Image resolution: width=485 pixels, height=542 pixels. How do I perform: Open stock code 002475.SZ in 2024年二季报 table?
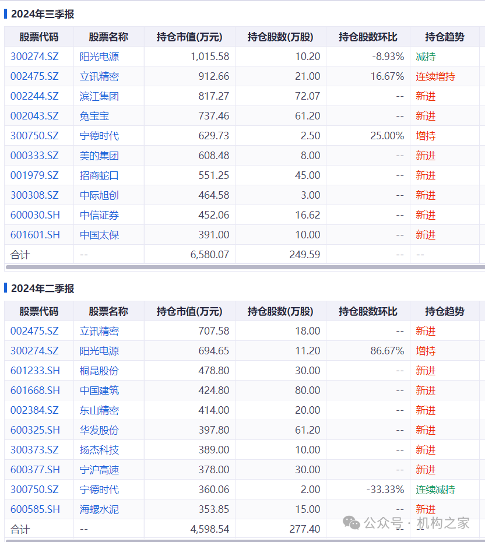pos(34,331)
